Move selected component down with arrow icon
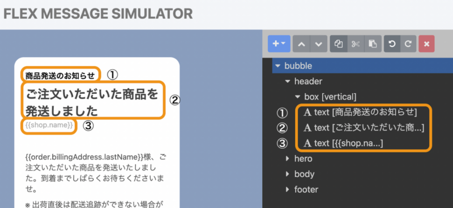Image resolution: width=453 pixels, height=208 pixels. point(319,44)
